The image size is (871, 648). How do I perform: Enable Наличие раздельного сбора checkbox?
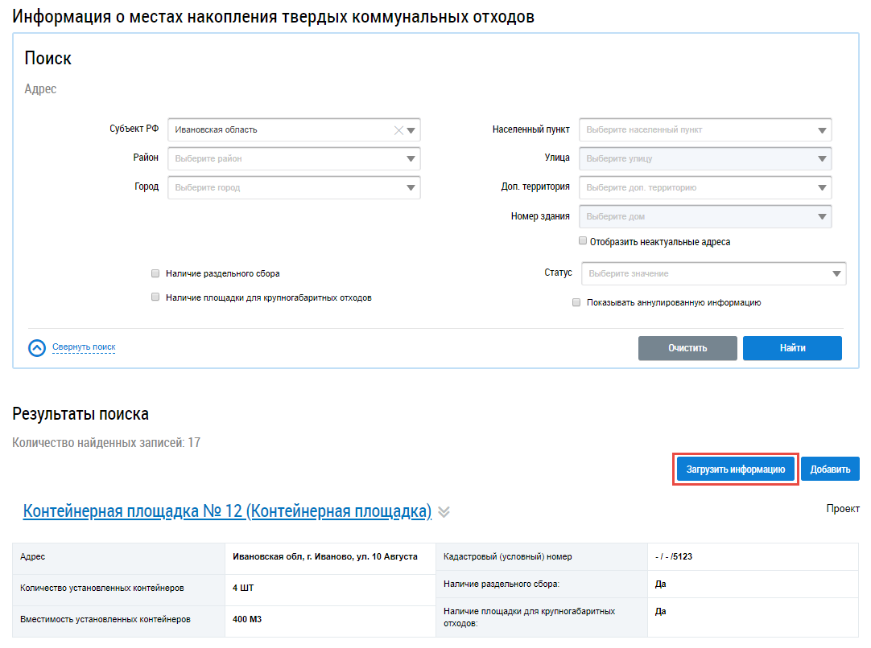pyautogui.click(x=156, y=273)
